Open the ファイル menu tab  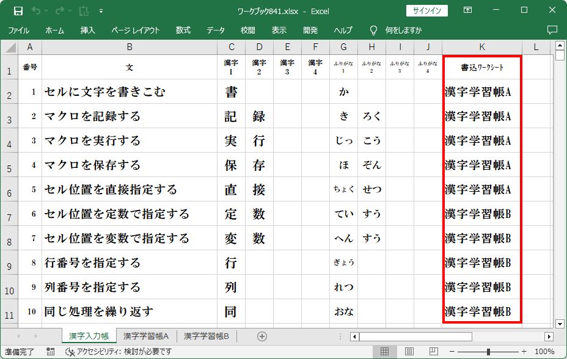[x=18, y=31]
